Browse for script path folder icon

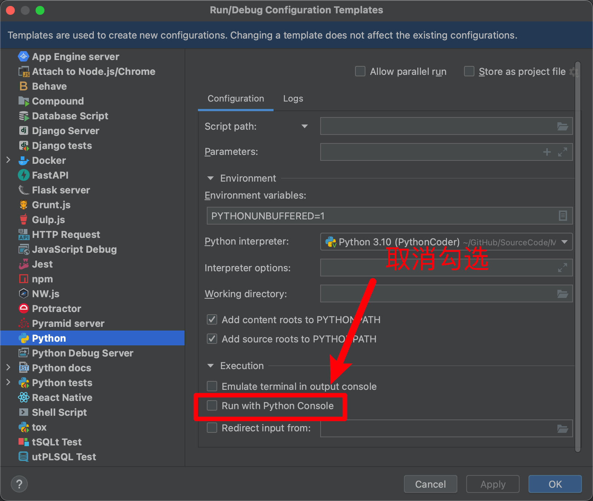(563, 126)
